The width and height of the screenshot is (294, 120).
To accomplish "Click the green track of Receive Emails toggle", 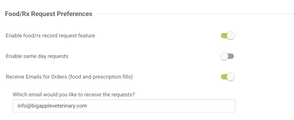I will (223, 77).
